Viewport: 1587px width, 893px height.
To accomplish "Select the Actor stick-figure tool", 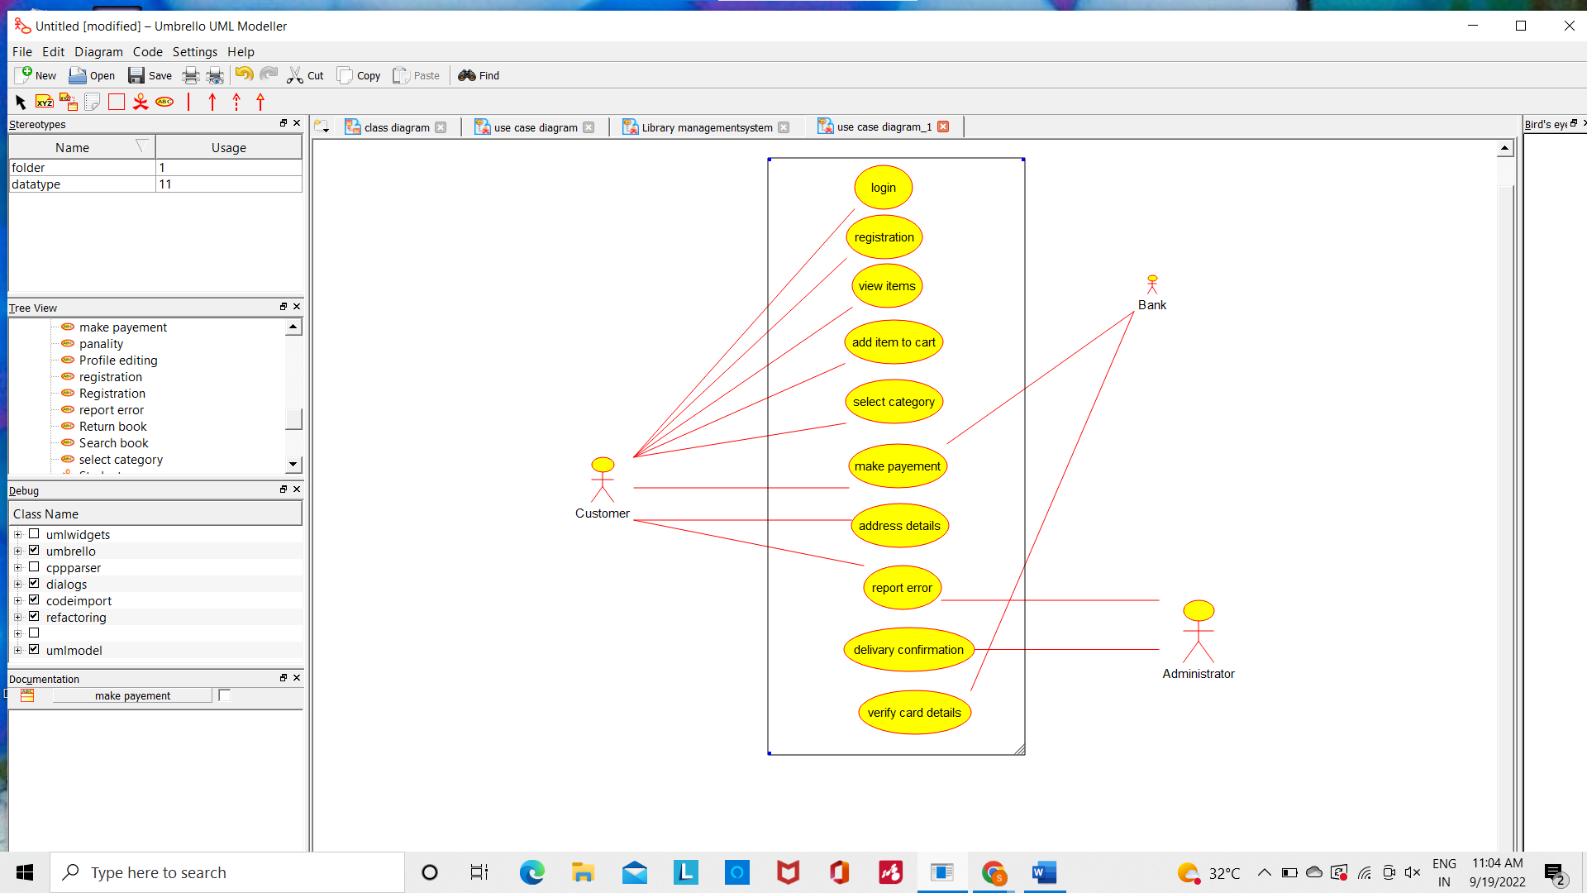I will pos(141,102).
